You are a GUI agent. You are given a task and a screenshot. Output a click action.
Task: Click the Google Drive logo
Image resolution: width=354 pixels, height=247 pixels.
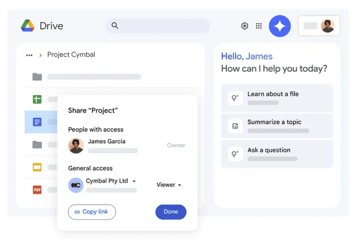[x=28, y=26]
